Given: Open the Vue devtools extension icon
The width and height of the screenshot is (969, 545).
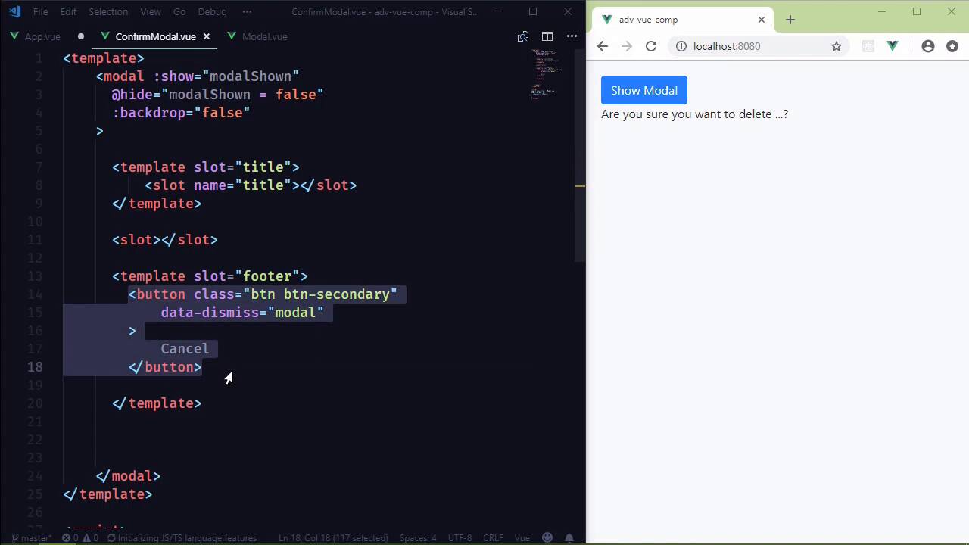Looking at the screenshot, I should pos(893,46).
